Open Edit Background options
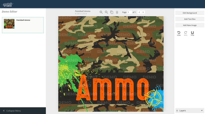205x114 pixels. click(x=190, y=13)
